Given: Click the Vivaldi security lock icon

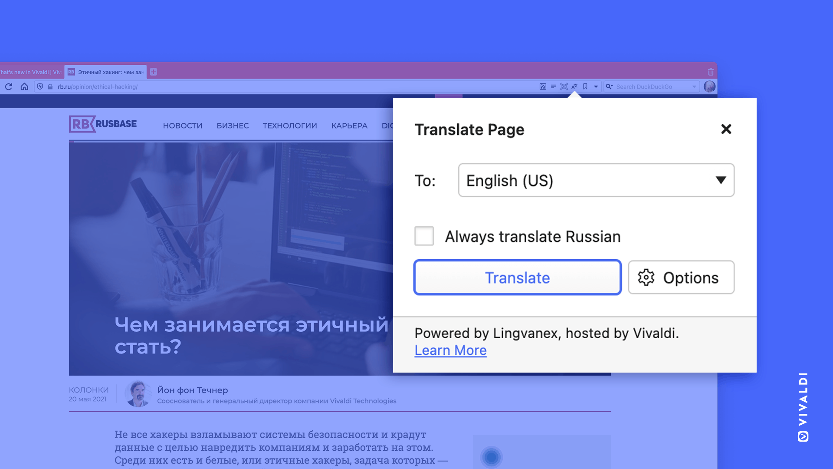Looking at the screenshot, I should coord(49,86).
